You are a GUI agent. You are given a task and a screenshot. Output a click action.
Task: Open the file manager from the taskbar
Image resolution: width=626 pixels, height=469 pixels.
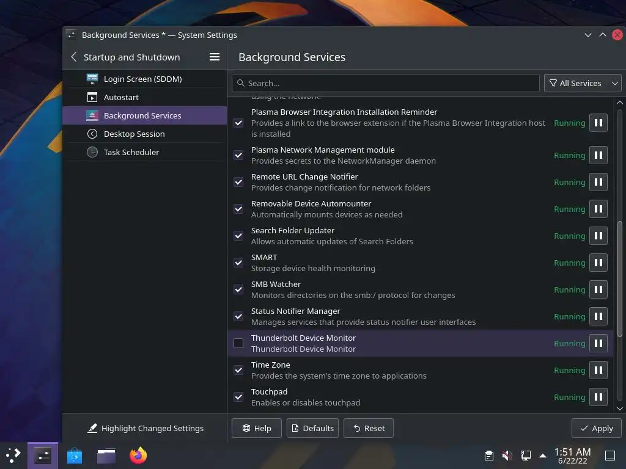[x=106, y=456]
